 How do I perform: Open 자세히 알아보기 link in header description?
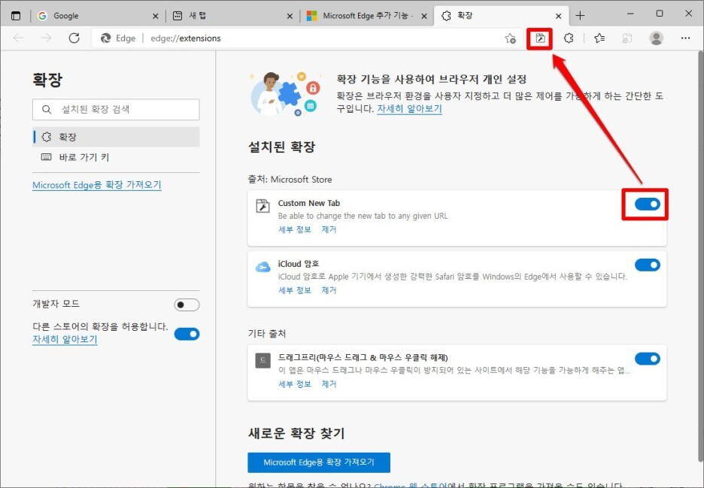pyautogui.click(x=409, y=108)
